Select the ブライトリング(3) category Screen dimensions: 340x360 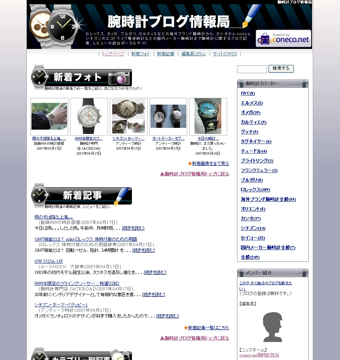[257, 161]
